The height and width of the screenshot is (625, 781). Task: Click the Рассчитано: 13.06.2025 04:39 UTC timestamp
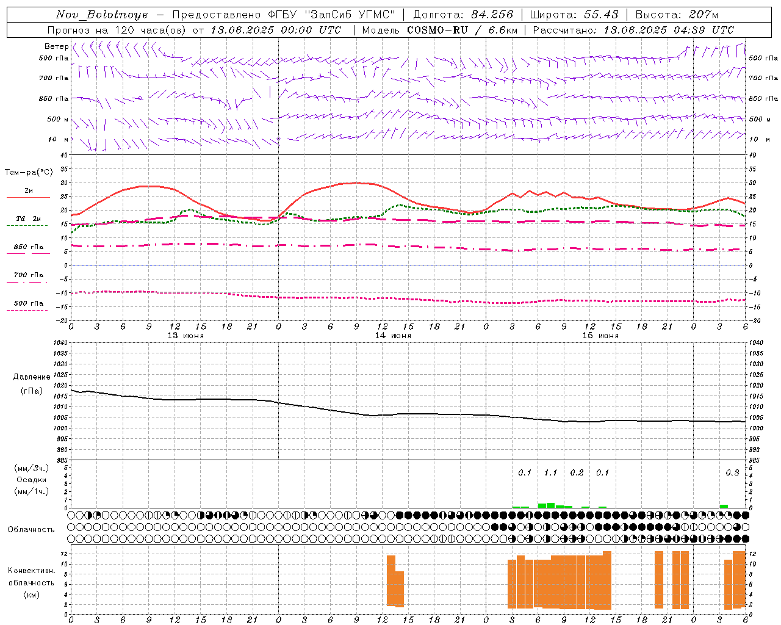click(x=633, y=30)
